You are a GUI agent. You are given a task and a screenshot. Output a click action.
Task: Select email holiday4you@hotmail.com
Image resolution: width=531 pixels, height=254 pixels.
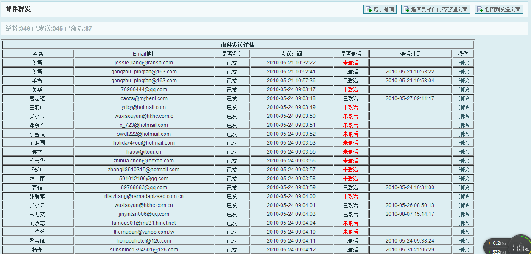point(144,143)
